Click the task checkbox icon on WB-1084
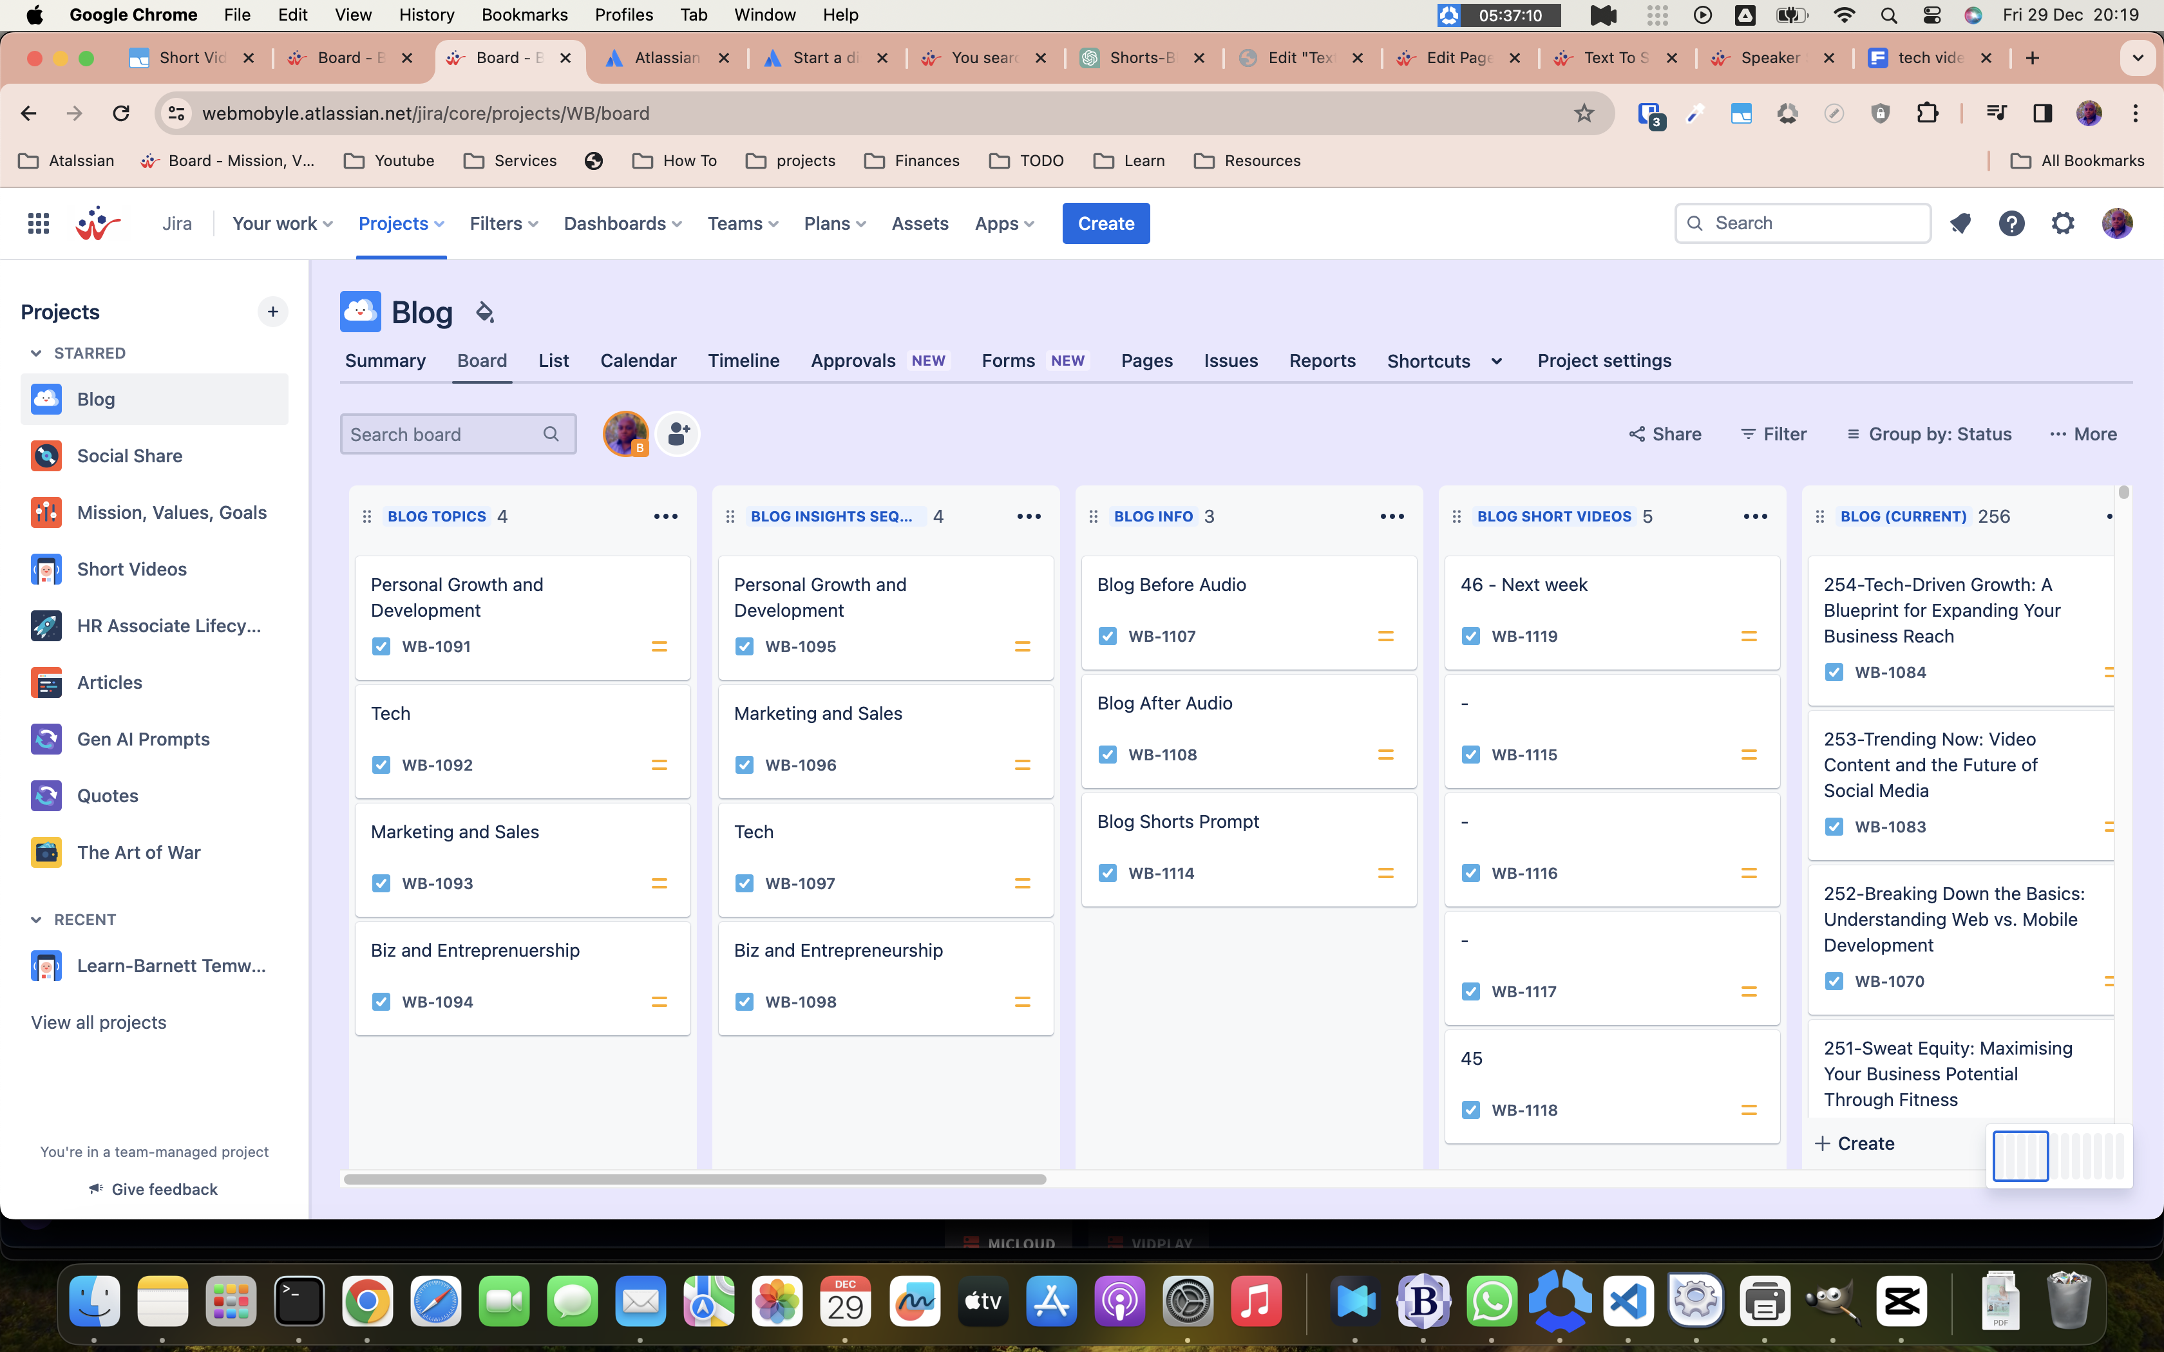 pos(1833,672)
